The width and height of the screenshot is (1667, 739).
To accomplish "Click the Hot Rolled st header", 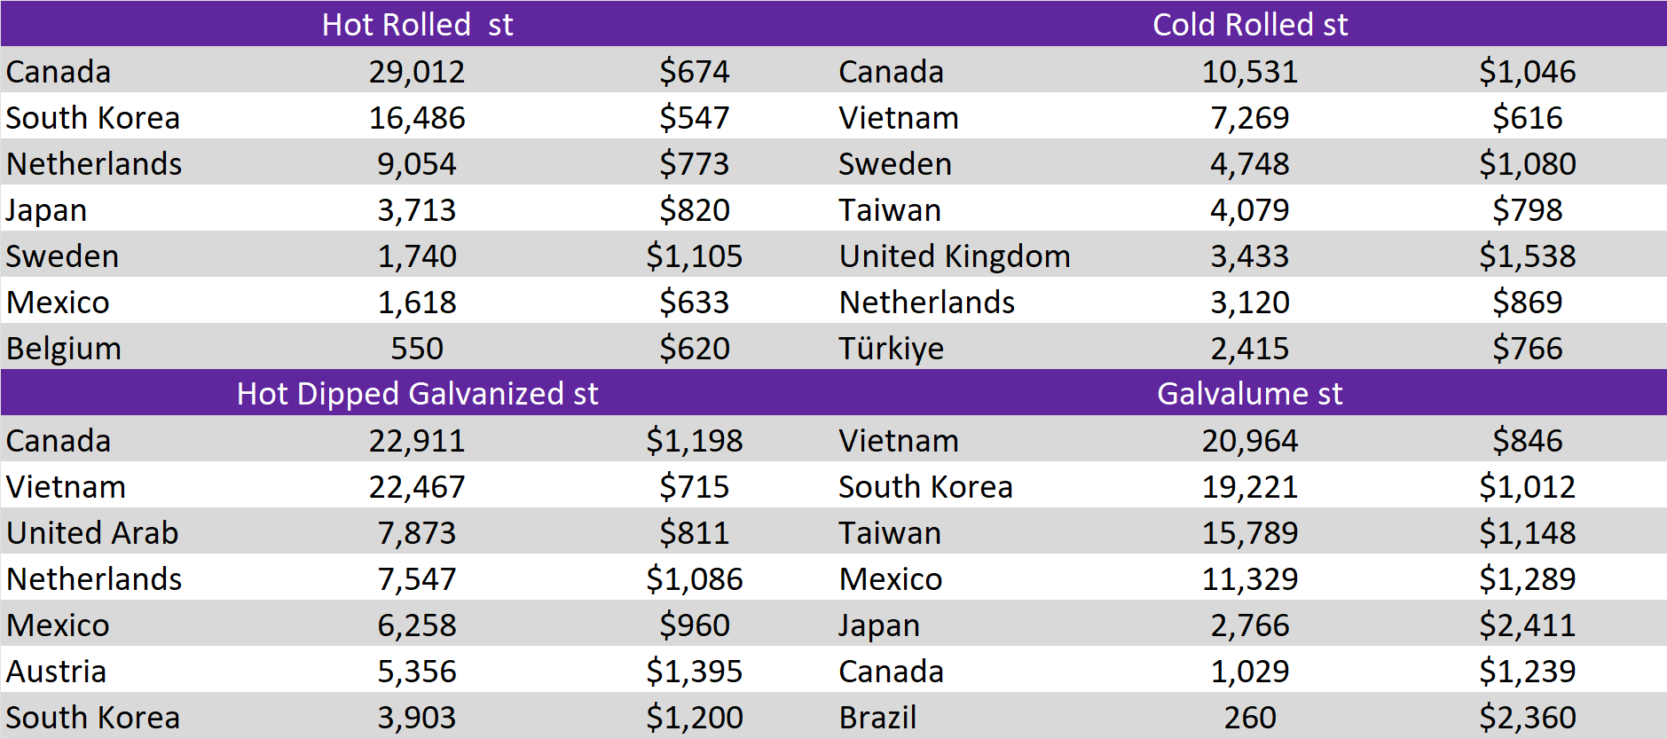I will [x=417, y=25].
